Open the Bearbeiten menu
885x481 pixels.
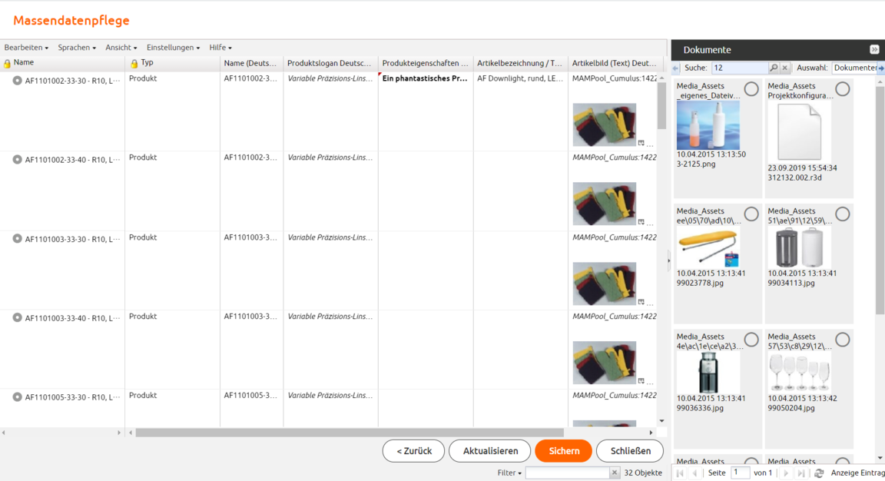[26, 48]
